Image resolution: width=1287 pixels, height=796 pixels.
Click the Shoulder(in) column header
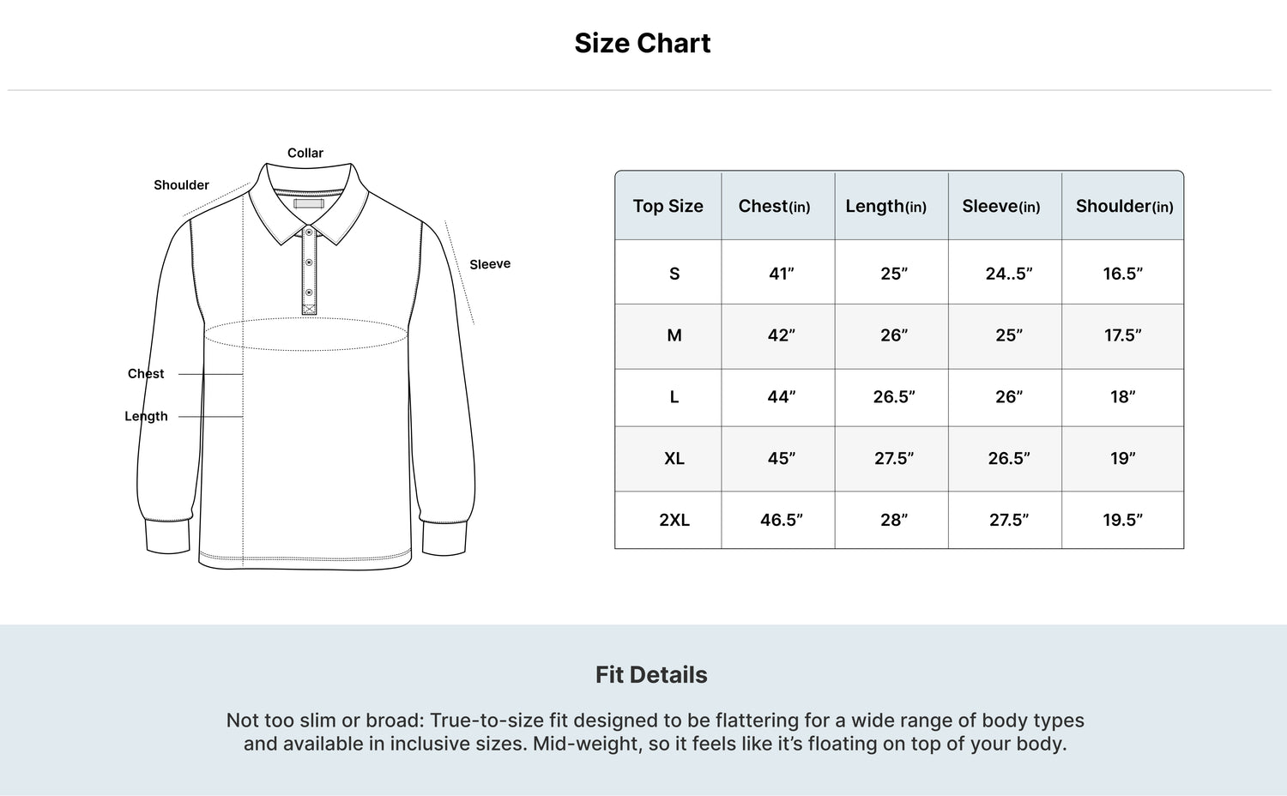pos(1125,206)
